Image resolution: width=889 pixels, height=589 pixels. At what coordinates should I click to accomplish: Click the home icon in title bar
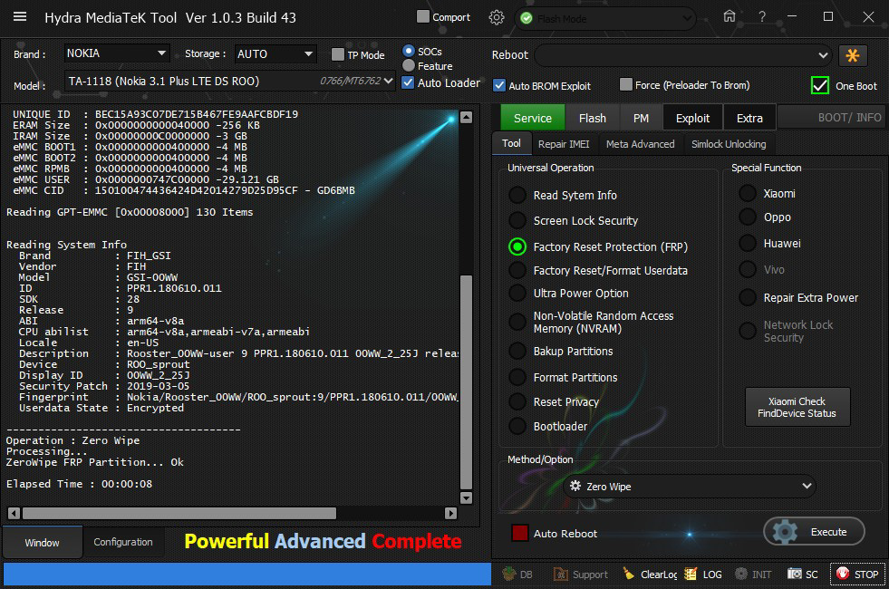tap(730, 16)
